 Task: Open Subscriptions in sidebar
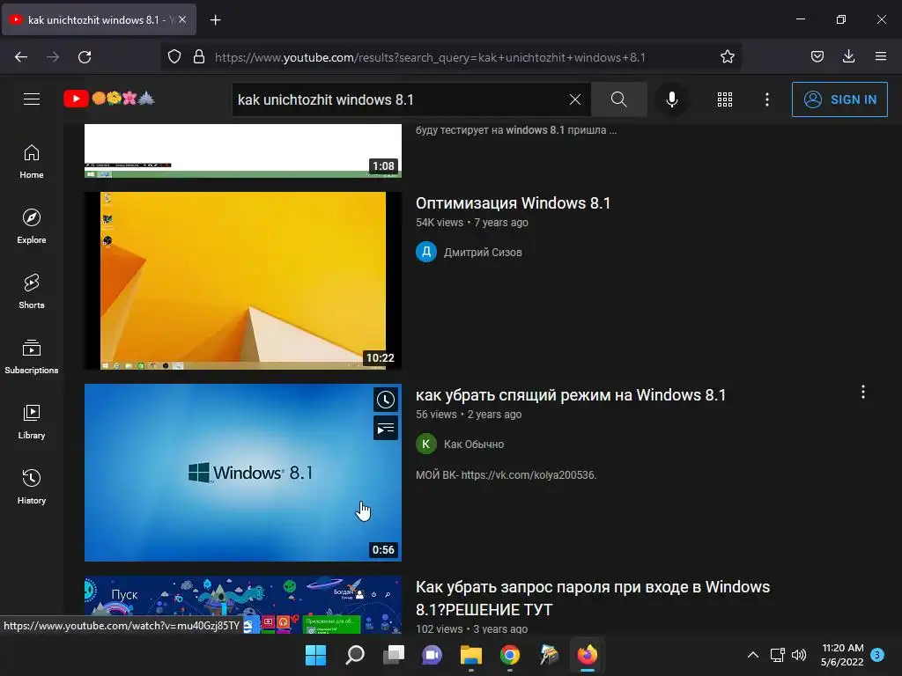coord(32,356)
